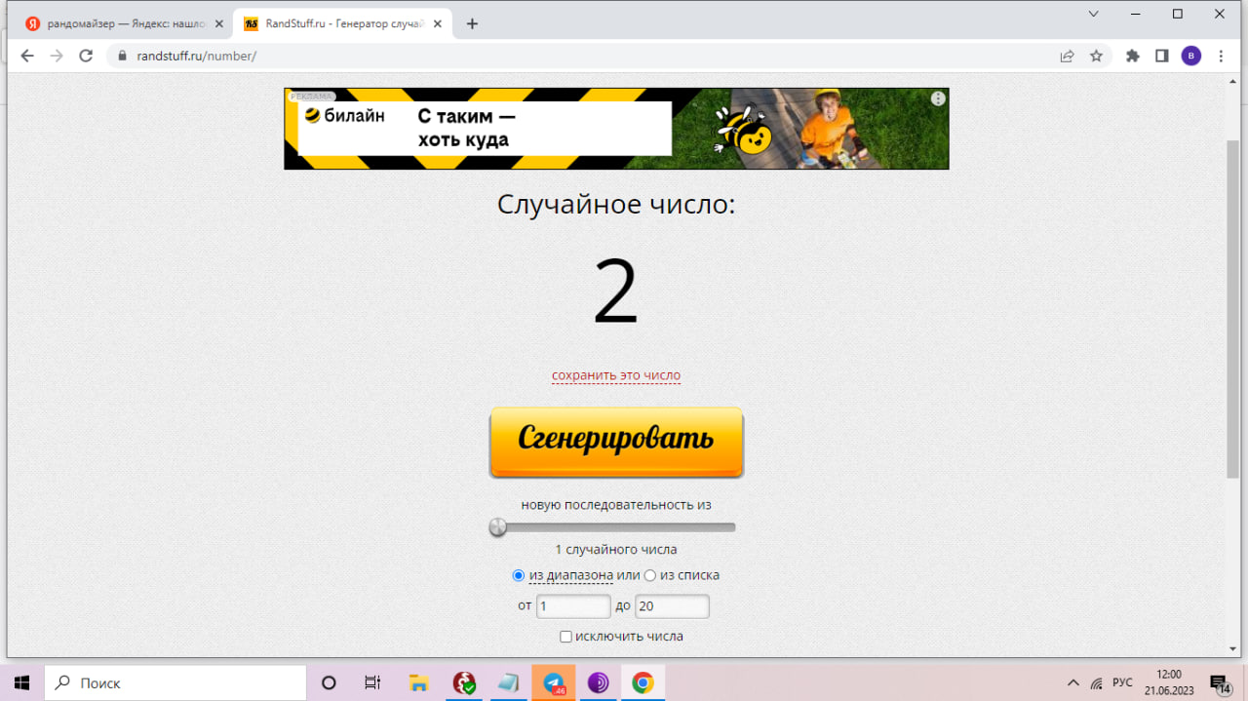Select the из списка radio button
This screenshot has width=1248, height=701.
[x=650, y=575]
